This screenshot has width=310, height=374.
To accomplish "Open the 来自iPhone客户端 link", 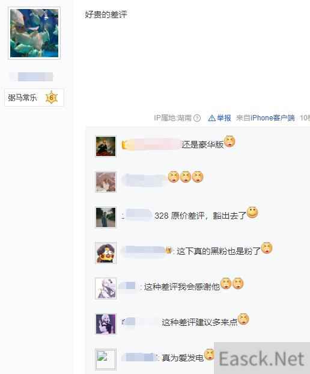I will click(x=266, y=118).
